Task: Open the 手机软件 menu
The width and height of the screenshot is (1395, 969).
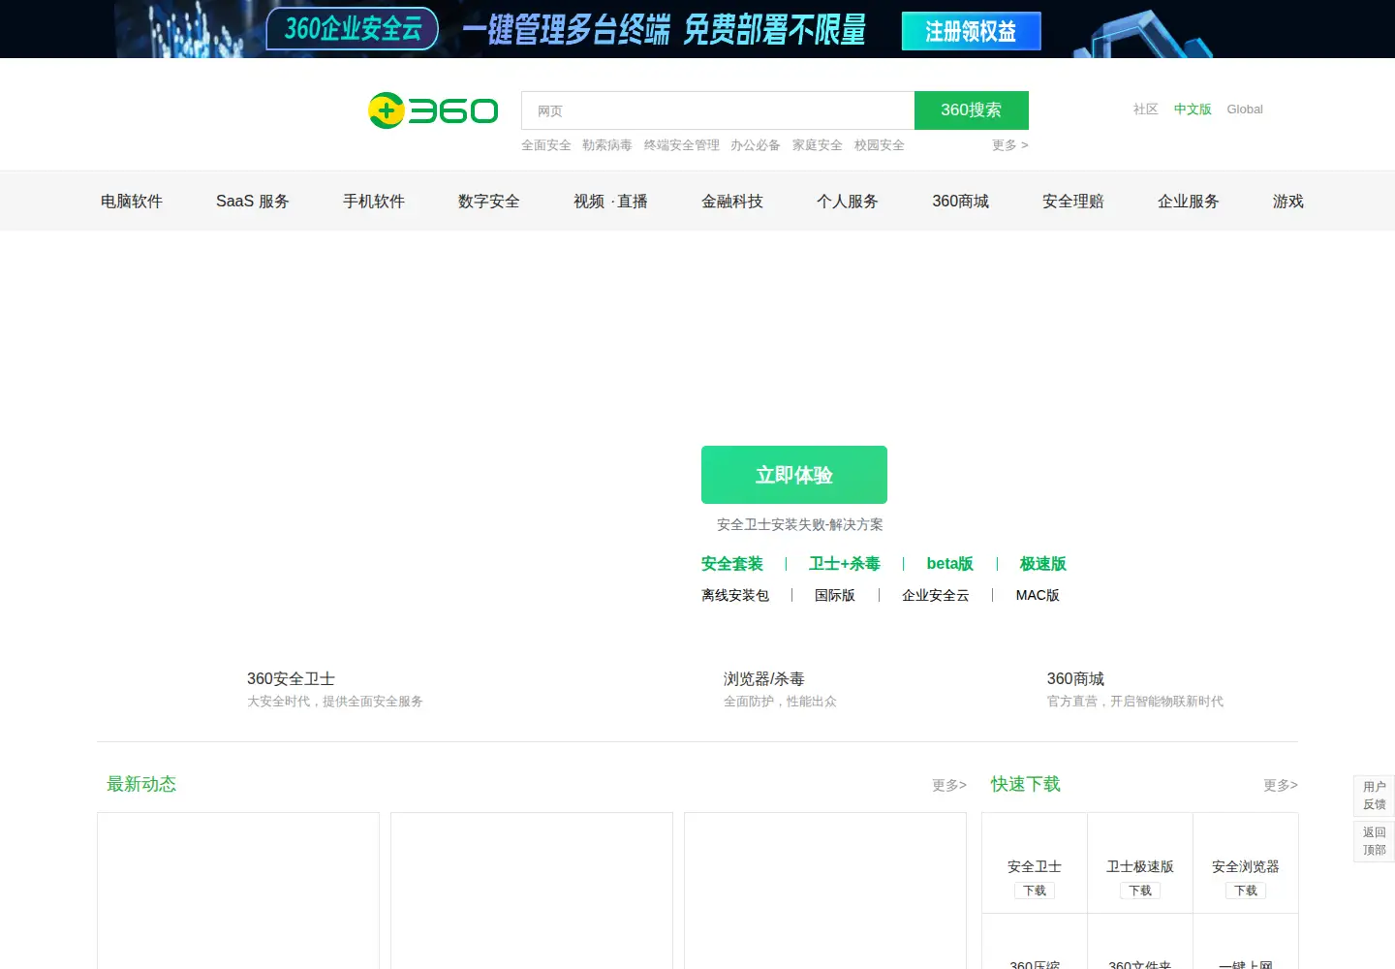Action: (374, 202)
